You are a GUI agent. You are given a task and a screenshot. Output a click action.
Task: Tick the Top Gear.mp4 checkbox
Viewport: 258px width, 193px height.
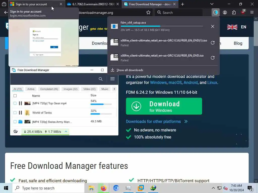point(15,103)
